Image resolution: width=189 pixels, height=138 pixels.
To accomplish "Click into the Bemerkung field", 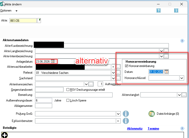I will [74, 95].
